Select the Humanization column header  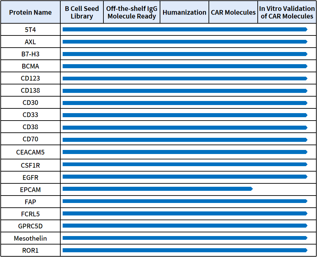click(x=184, y=12)
